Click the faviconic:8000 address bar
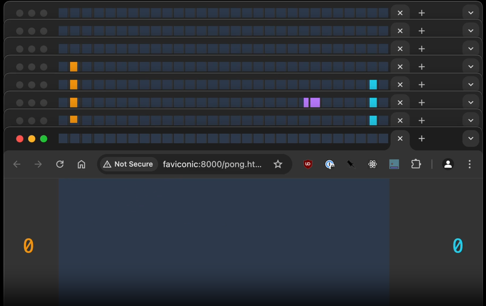This screenshot has width=486, height=306. point(212,164)
